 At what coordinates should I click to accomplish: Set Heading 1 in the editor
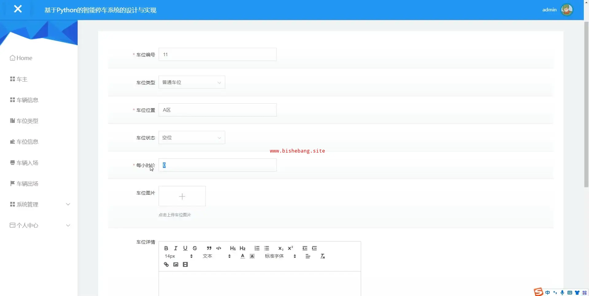coord(233,248)
